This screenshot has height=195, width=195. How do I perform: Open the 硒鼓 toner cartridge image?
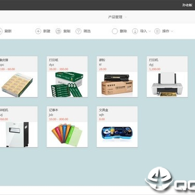117,84
